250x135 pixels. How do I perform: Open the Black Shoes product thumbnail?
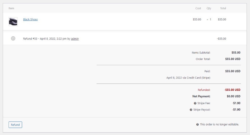click(13, 21)
